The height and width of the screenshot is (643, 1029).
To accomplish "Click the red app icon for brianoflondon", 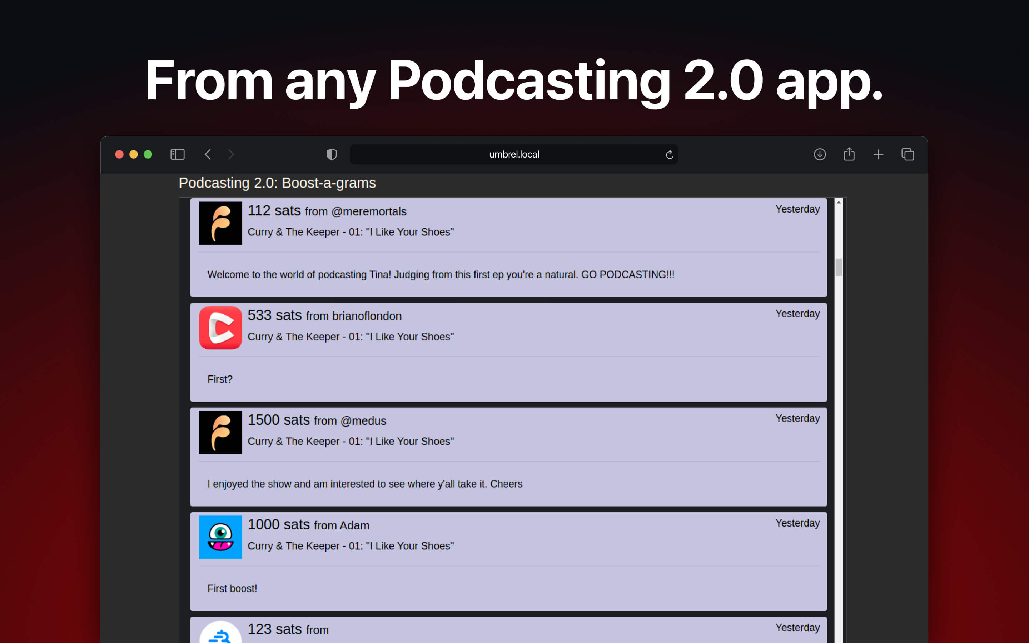I will coord(220,328).
